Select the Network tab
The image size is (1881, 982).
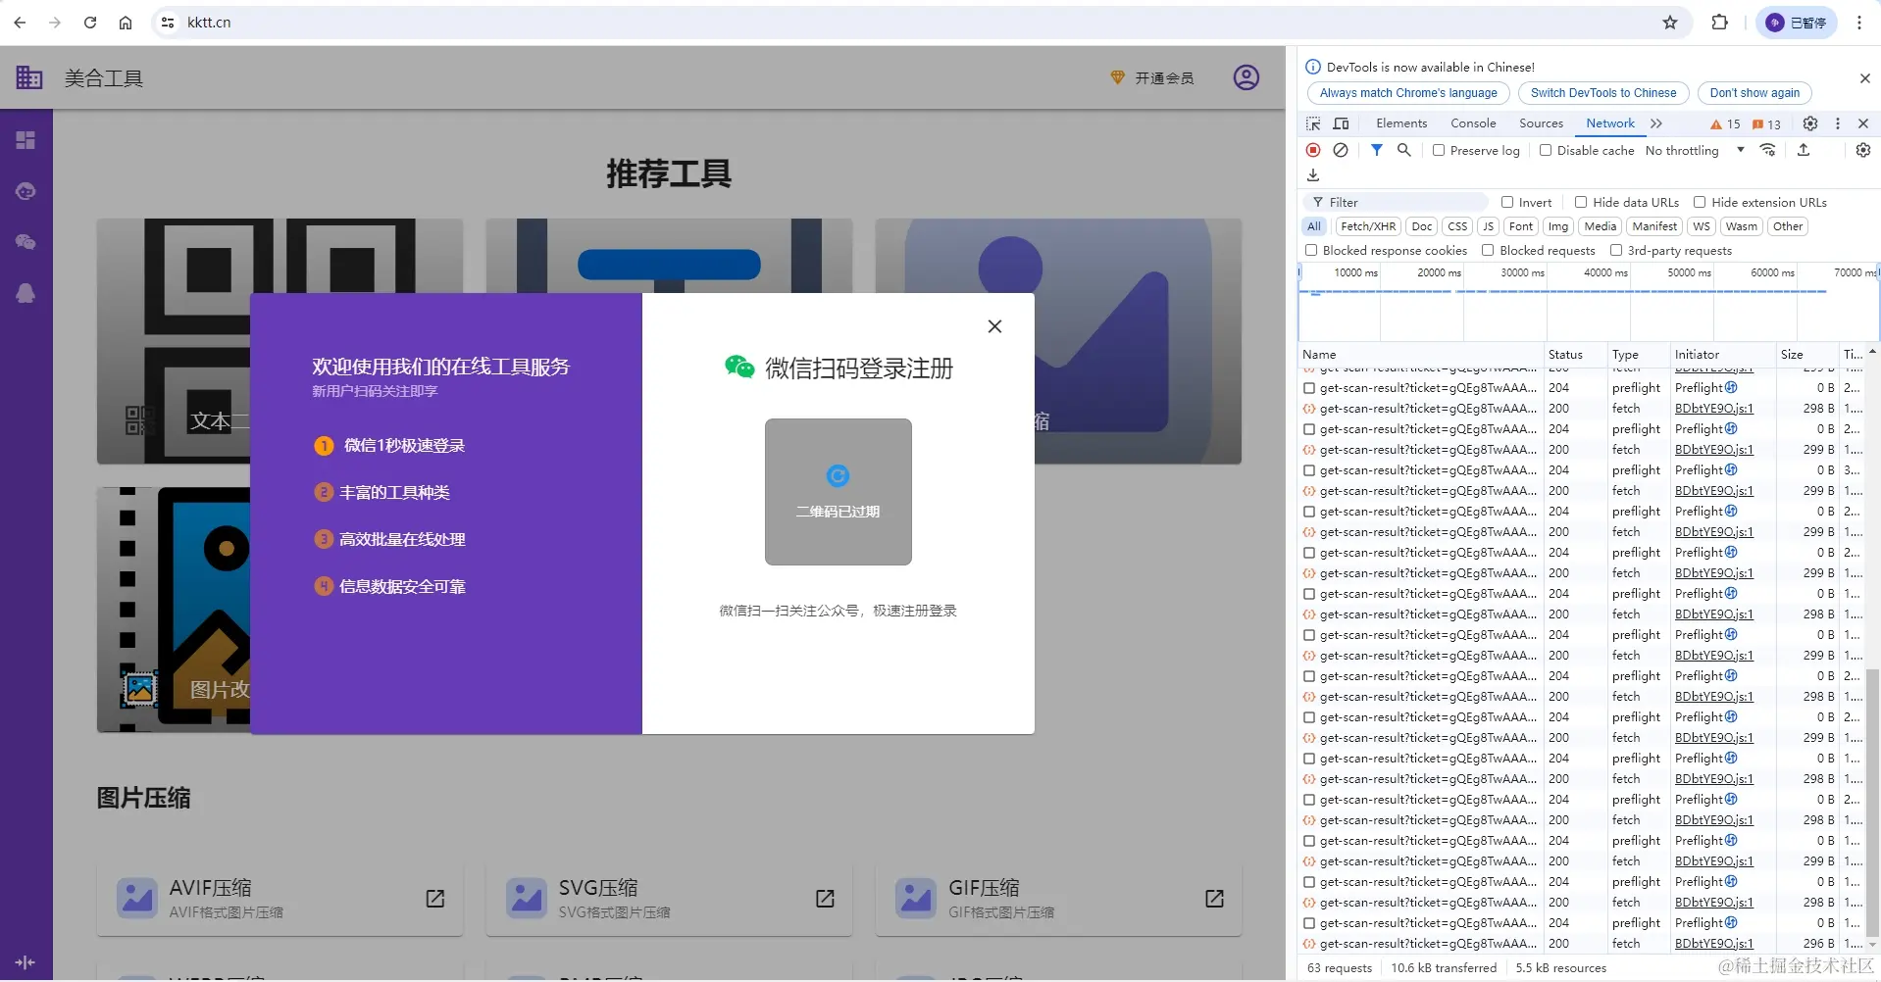pyautogui.click(x=1610, y=123)
